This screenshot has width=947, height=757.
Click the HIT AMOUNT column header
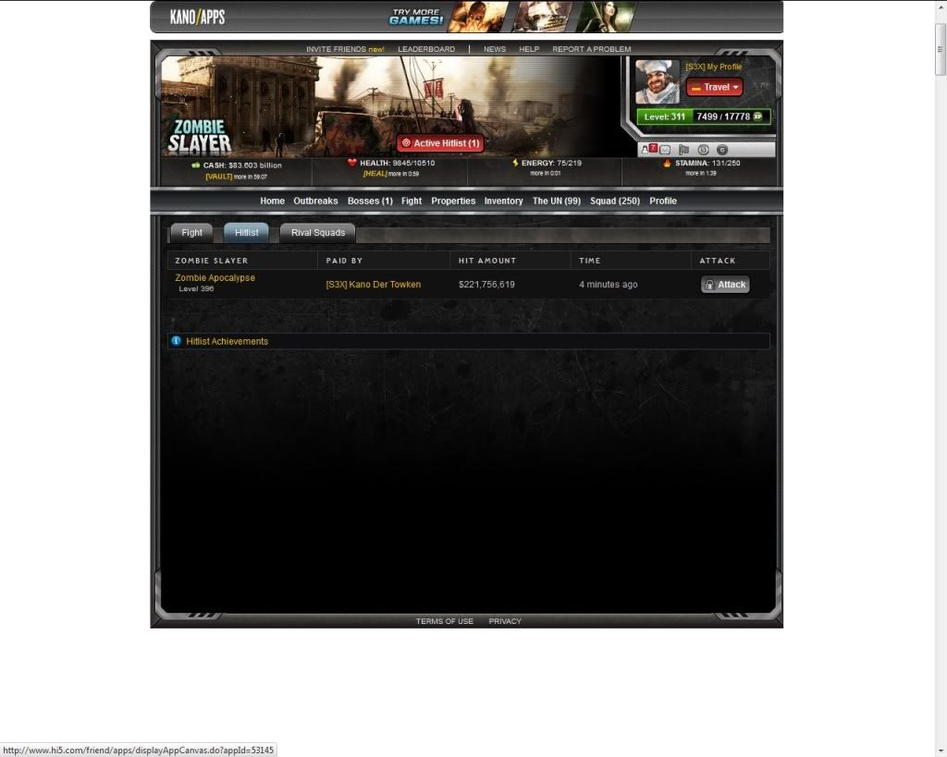click(x=487, y=261)
